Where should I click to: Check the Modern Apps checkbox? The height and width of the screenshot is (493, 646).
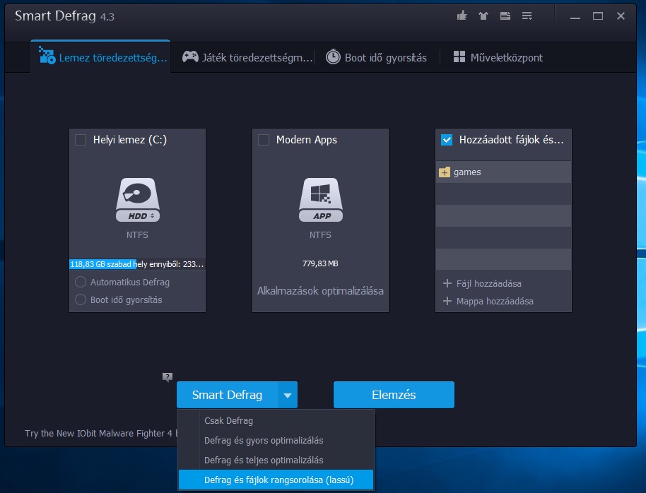point(264,140)
